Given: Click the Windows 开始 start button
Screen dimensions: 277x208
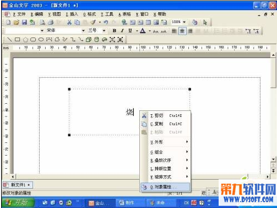Looking at the screenshot, I should (18, 202).
